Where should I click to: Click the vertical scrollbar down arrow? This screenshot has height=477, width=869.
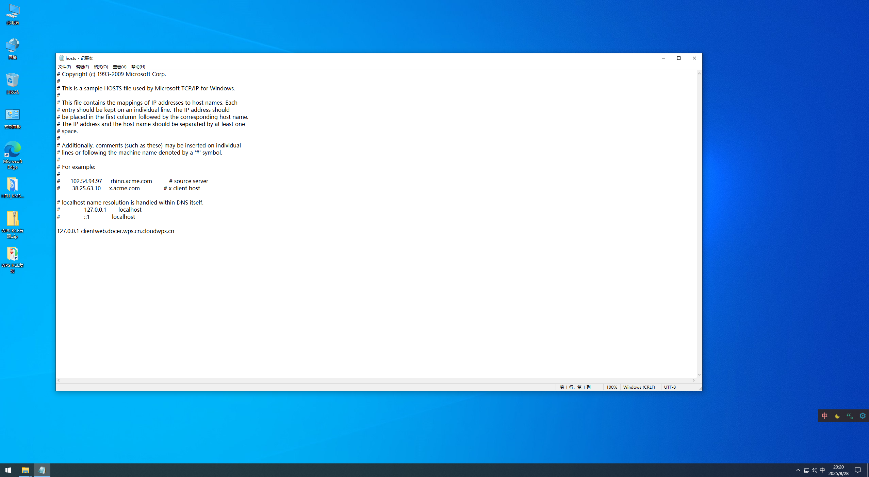point(699,375)
